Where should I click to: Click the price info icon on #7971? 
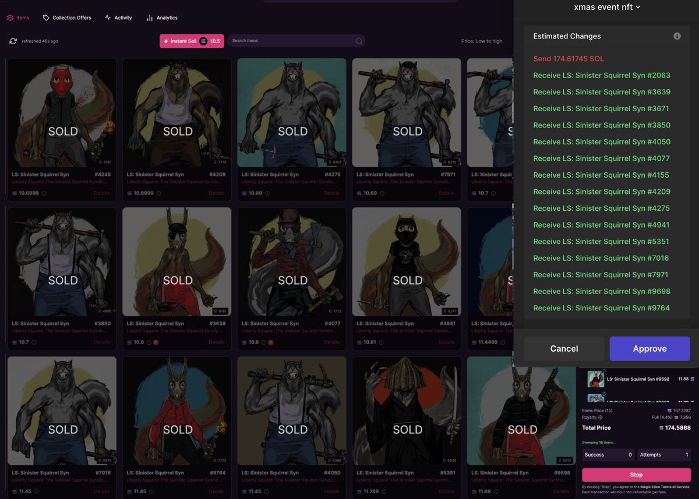click(382, 193)
